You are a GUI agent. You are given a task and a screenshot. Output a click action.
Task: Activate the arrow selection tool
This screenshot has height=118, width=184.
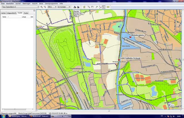[103, 7]
